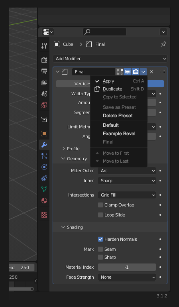This screenshot has width=179, height=307.
Task: Open the Collection properties tab
Action: tap(44, 119)
